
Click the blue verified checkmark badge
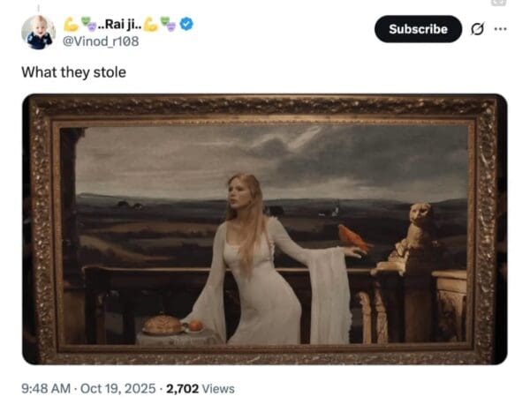[x=186, y=24]
